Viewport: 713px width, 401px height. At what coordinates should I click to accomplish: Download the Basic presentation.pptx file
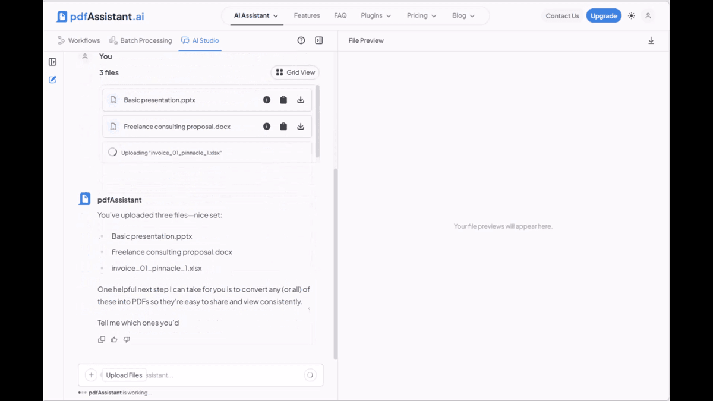[301, 100]
